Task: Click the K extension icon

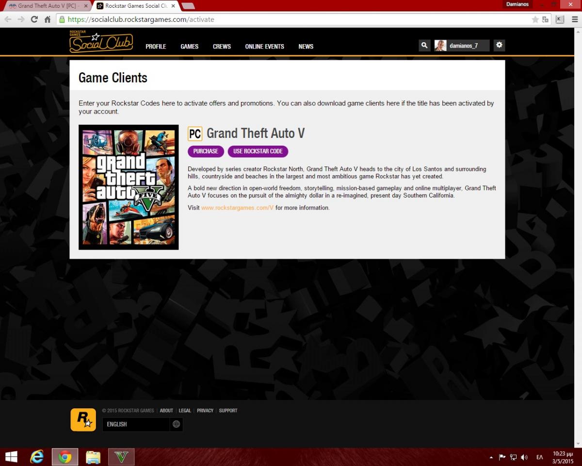Action: (560, 19)
